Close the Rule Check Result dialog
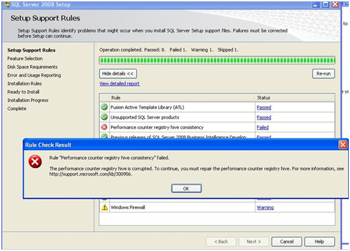Image resolution: width=350 pixels, height=251 pixels. click(343, 145)
